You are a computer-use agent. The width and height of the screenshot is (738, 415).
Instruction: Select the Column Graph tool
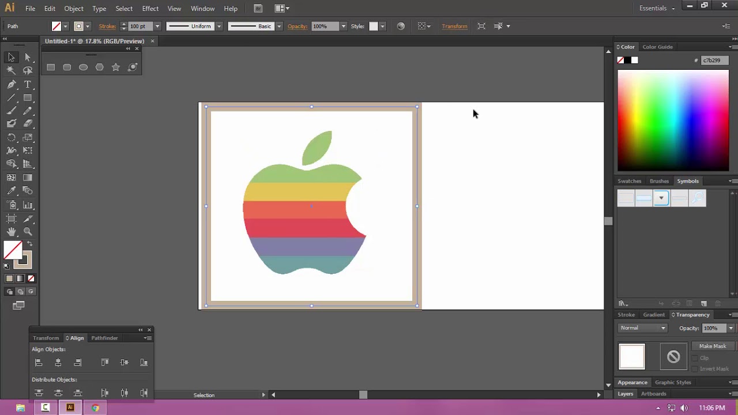pyautogui.click(x=28, y=205)
